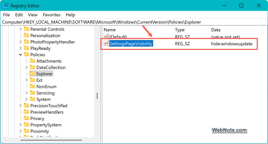Select the Explorer key label
This screenshot has height=144, width=268.
tap(44, 74)
